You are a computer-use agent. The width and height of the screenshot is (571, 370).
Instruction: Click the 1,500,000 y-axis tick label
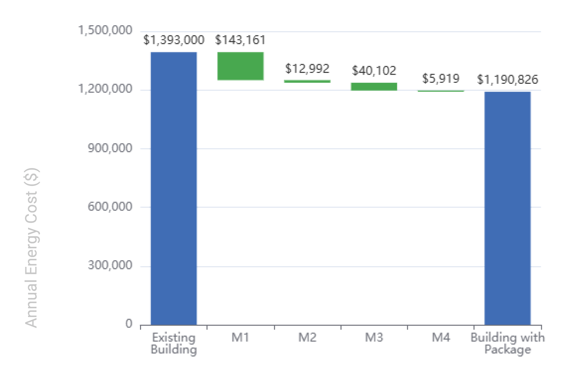[105, 30]
